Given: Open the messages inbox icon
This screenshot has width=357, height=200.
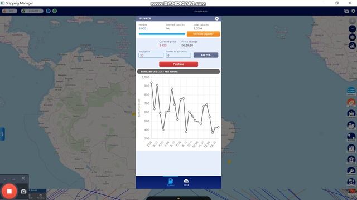Looking at the screenshot, I should click(x=346, y=11).
